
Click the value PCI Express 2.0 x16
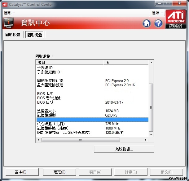(120, 85)
